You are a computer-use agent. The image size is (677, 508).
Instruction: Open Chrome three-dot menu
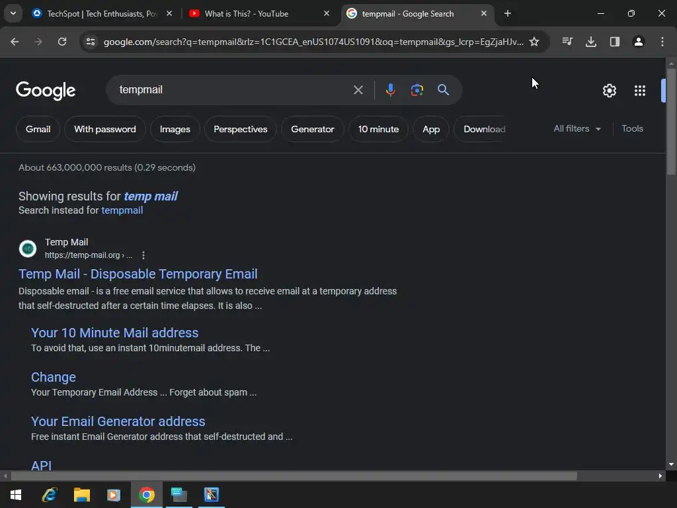tap(662, 42)
